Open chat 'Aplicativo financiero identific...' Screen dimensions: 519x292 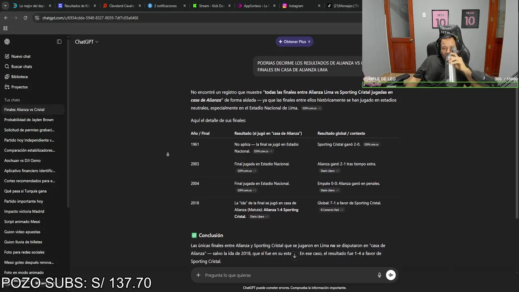click(x=32, y=171)
